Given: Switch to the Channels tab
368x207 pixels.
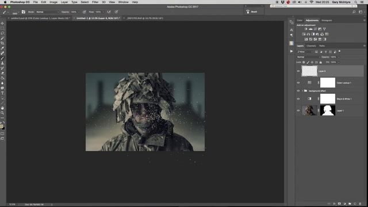Looking at the screenshot, I should pos(311,46).
